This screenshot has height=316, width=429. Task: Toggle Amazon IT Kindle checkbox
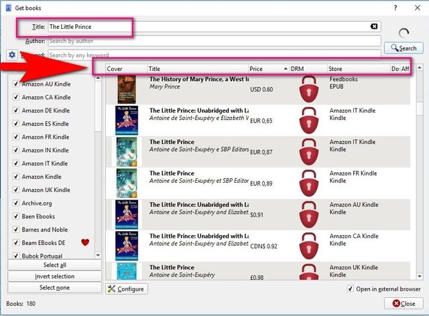point(16,163)
